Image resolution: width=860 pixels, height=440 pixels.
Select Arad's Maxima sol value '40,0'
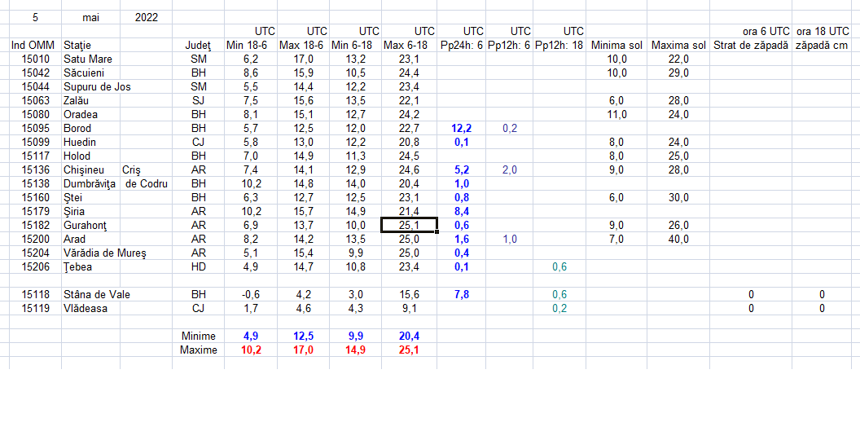[678, 240]
